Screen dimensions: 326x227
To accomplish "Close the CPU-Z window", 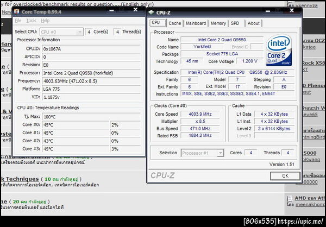I will 292,11.
